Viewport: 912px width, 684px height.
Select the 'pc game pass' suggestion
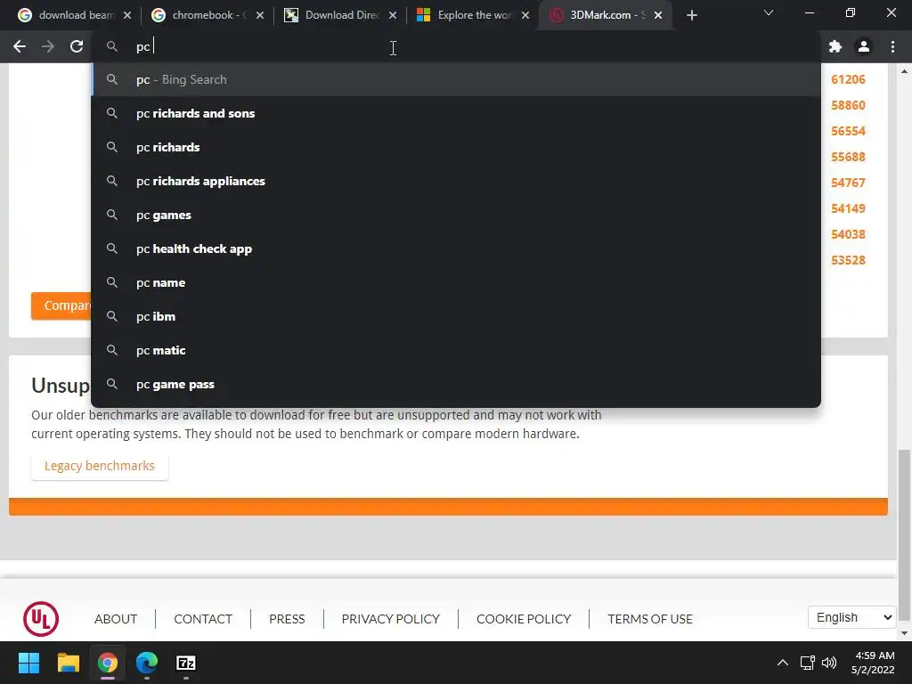(456, 384)
